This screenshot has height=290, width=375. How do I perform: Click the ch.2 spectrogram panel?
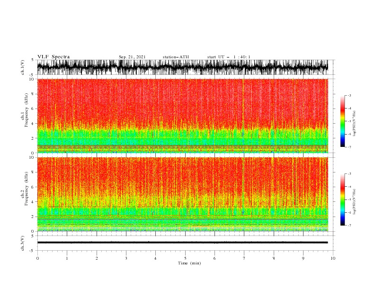pyautogui.click(x=182, y=194)
